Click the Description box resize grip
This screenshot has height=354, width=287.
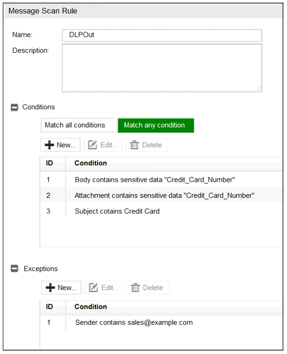pyautogui.click(x=258, y=88)
